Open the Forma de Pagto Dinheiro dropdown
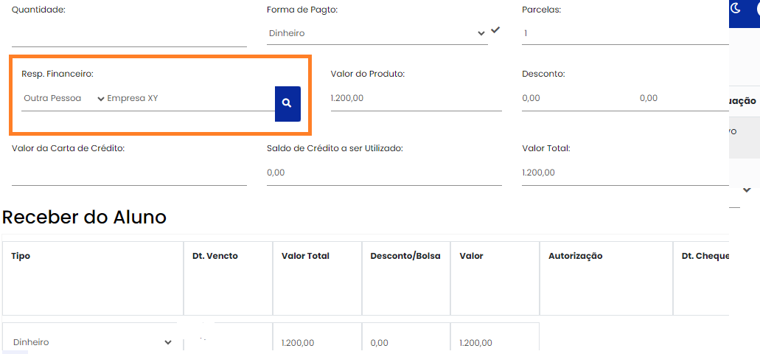 pos(376,33)
